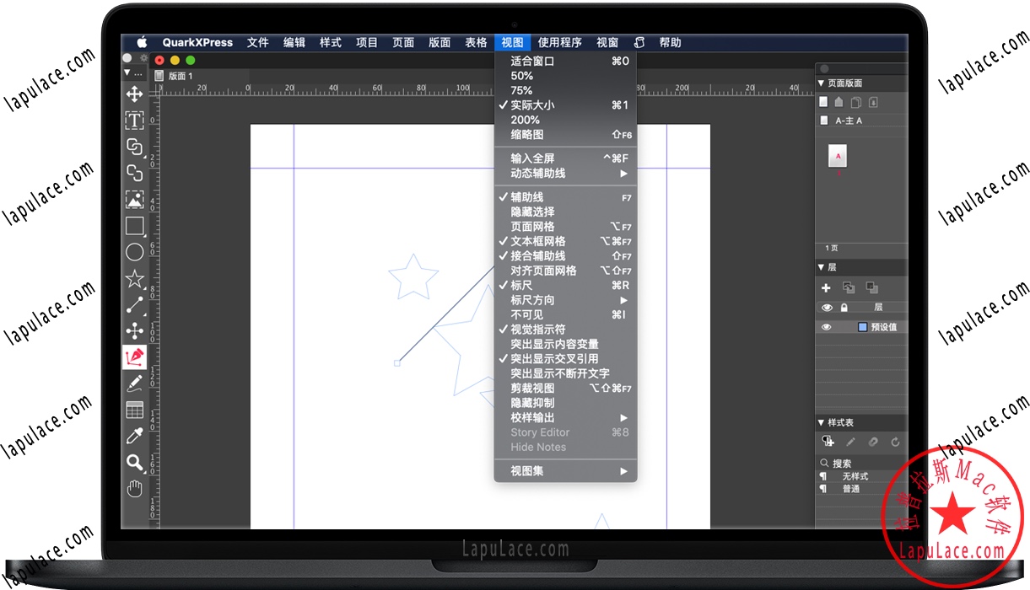The image size is (1030, 590).
Task: Select the Item tool
Action: (x=134, y=94)
